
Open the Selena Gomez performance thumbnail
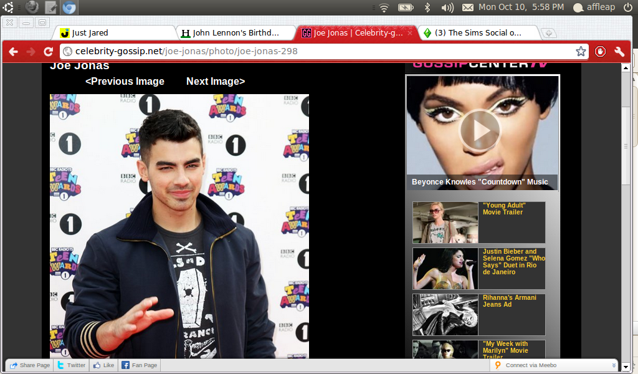tap(445, 269)
